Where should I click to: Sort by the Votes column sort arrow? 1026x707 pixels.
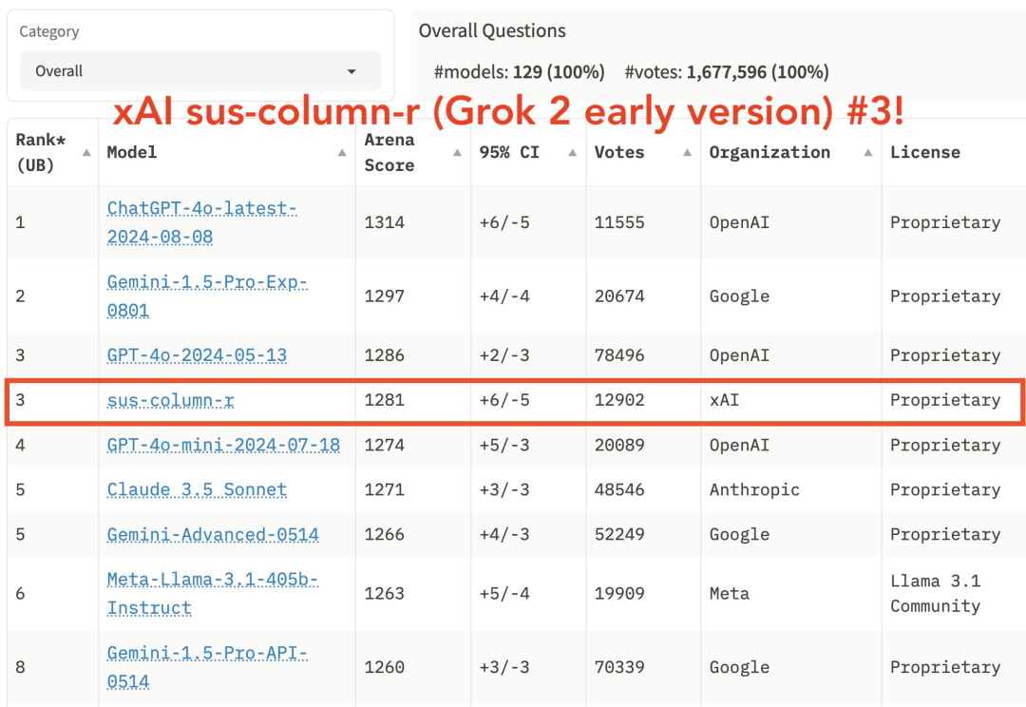[x=687, y=152]
